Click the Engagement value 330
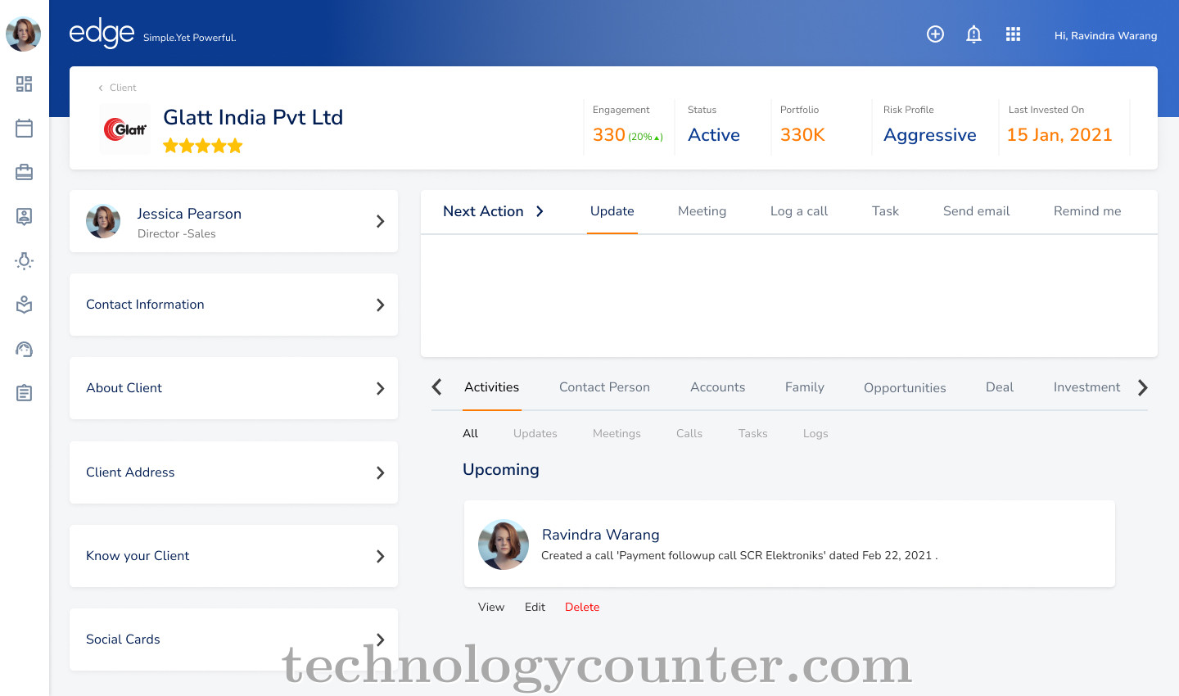The width and height of the screenshot is (1179, 696). point(609,135)
